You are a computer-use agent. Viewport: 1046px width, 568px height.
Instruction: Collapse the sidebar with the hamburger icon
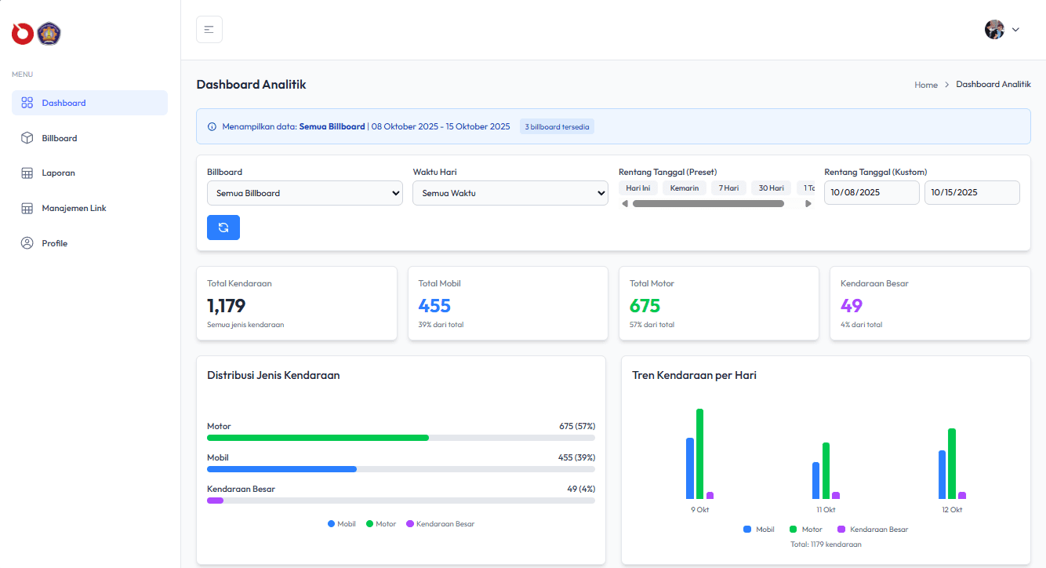click(x=209, y=29)
